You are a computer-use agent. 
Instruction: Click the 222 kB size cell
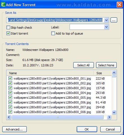click(x=100, y=78)
